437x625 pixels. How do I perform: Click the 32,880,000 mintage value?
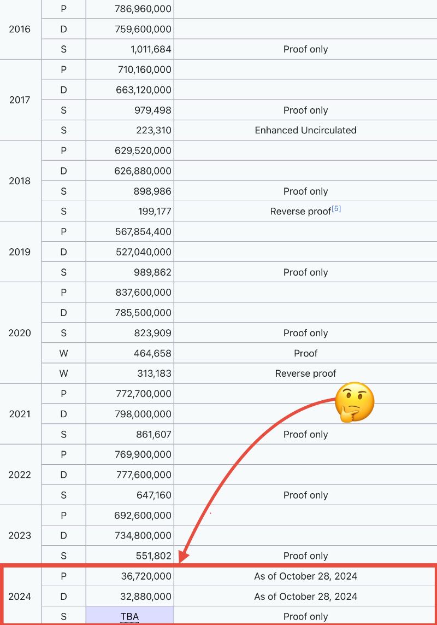click(146, 597)
